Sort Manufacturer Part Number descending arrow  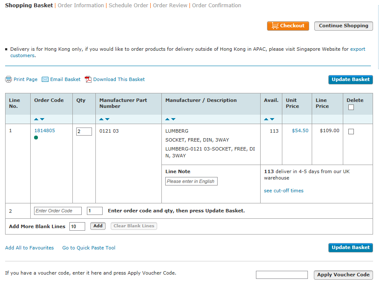(x=107, y=119)
